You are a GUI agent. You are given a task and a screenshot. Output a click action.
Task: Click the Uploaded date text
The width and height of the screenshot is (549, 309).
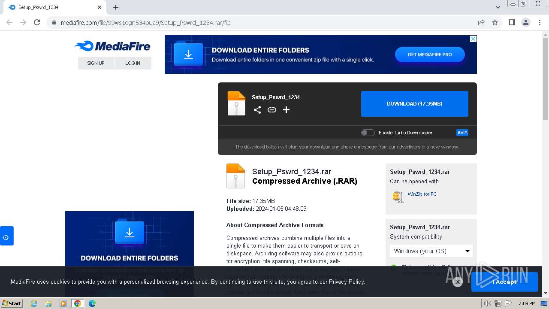[266, 209]
